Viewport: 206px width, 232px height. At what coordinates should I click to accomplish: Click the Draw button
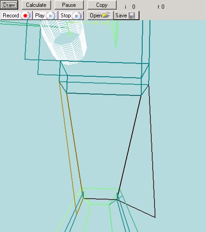(x=9, y=5)
